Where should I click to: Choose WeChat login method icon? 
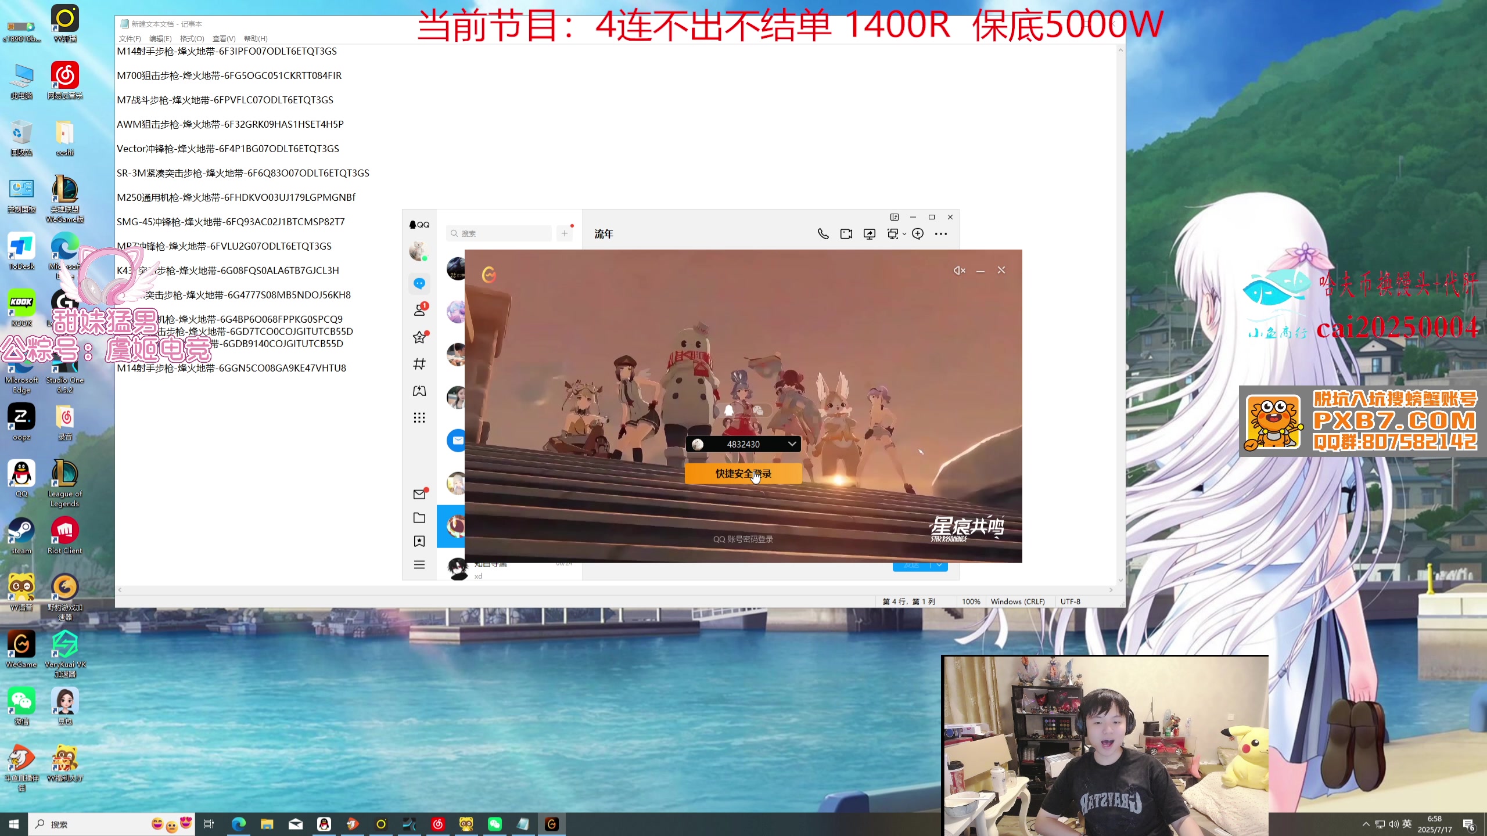[758, 410]
